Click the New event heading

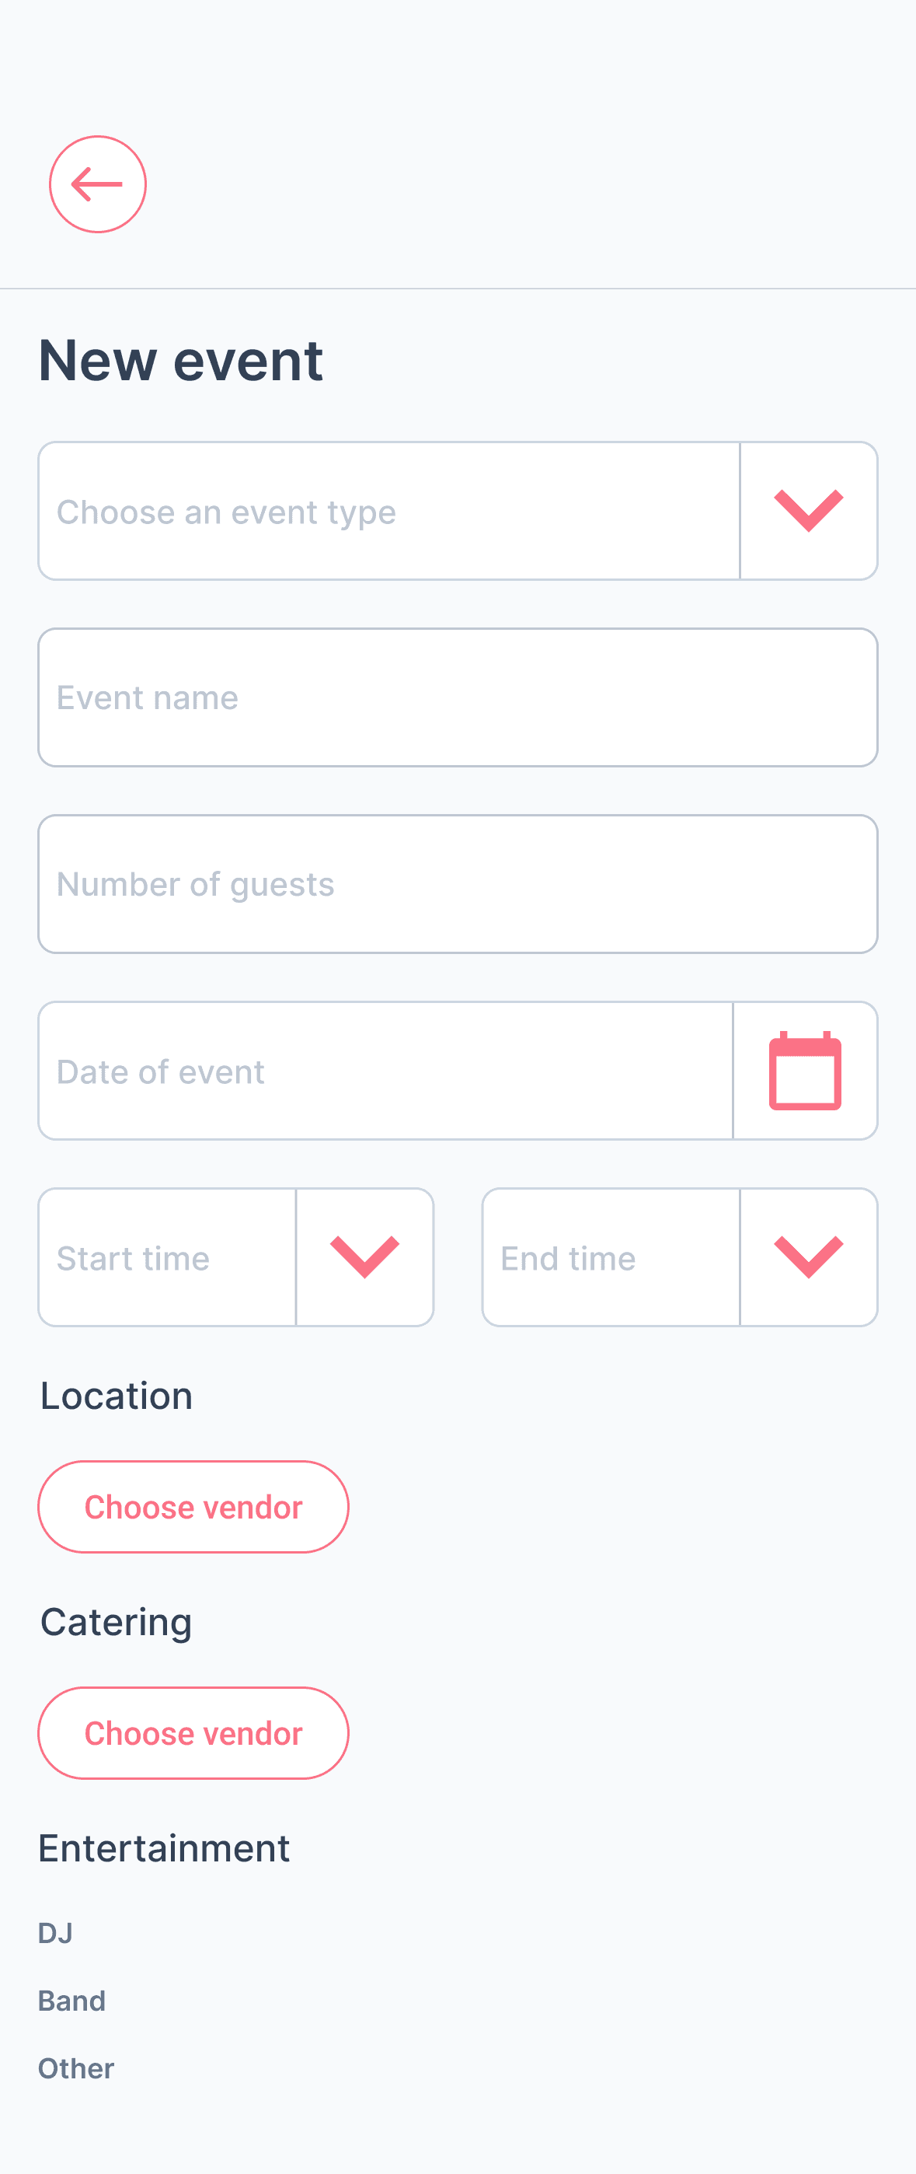[x=180, y=360]
